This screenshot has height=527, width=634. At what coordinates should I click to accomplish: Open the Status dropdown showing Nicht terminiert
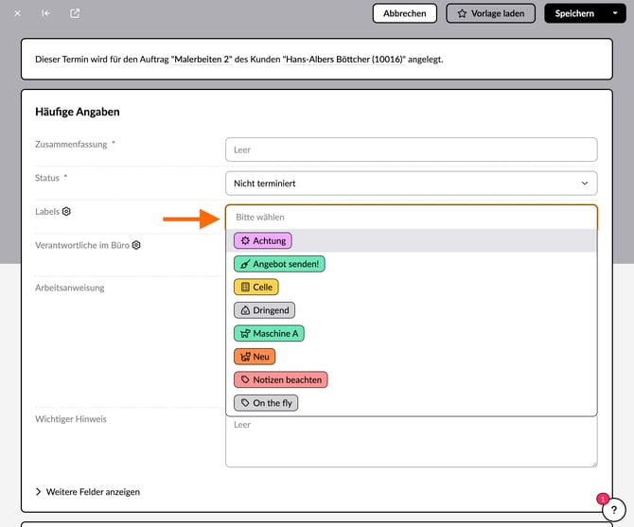pos(411,184)
